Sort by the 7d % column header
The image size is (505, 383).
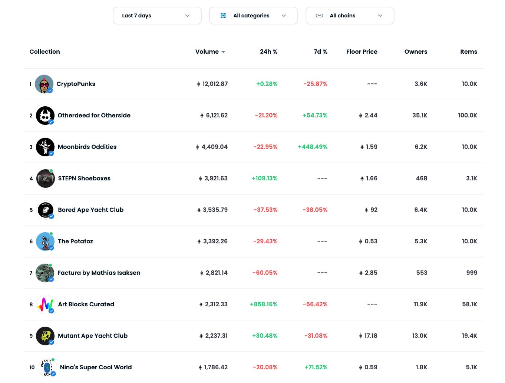coord(320,52)
